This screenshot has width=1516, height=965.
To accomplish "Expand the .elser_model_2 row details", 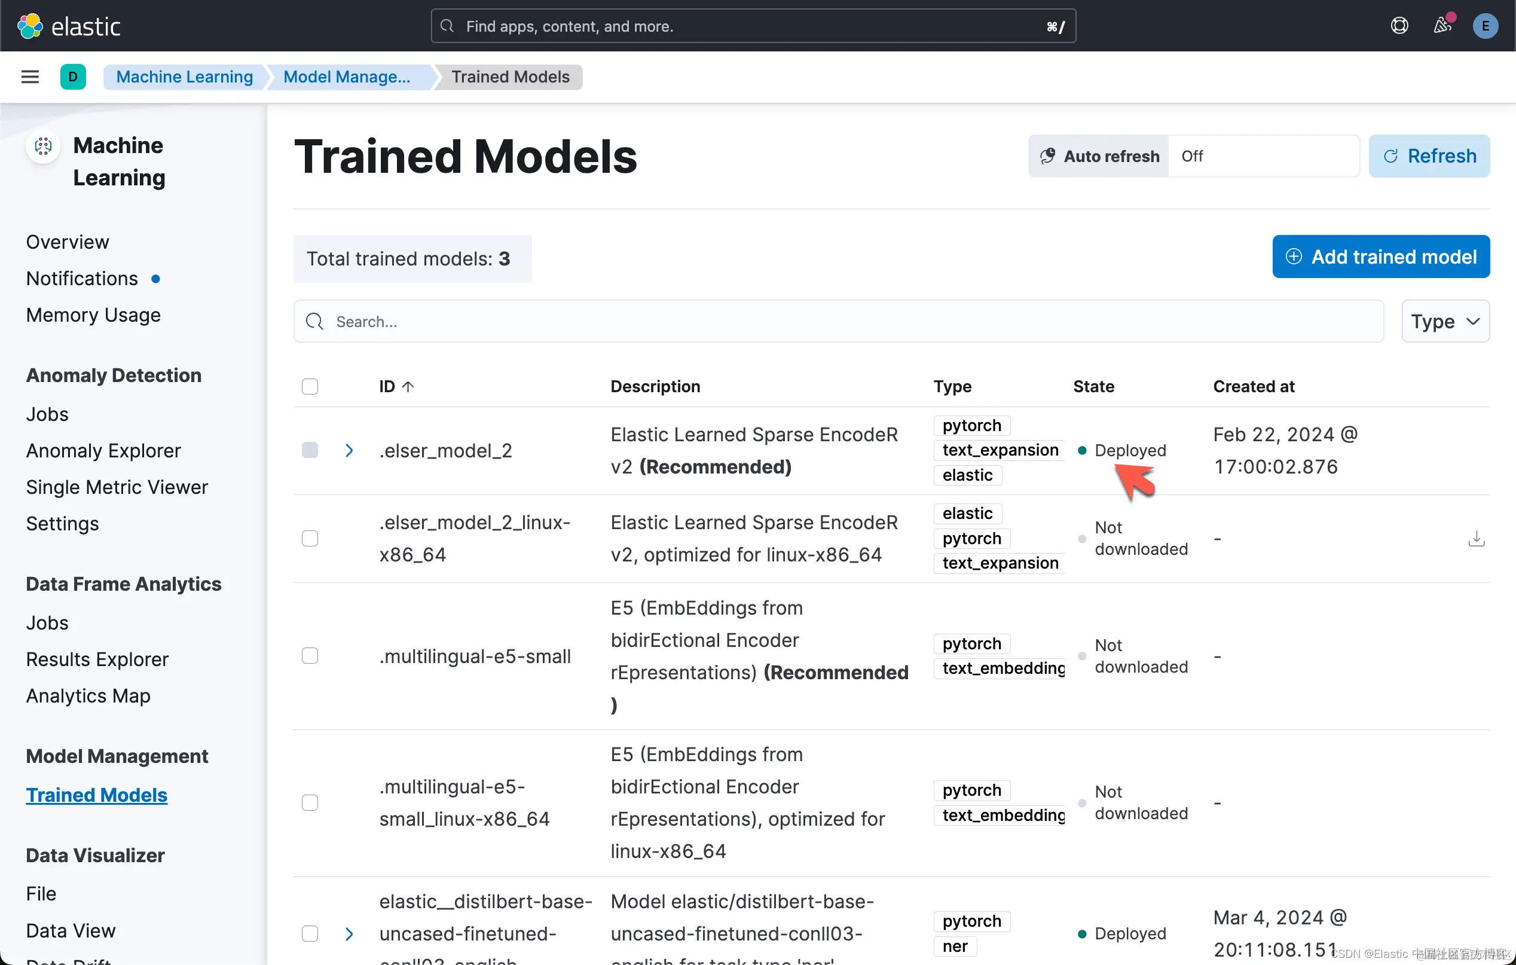I will (350, 450).
